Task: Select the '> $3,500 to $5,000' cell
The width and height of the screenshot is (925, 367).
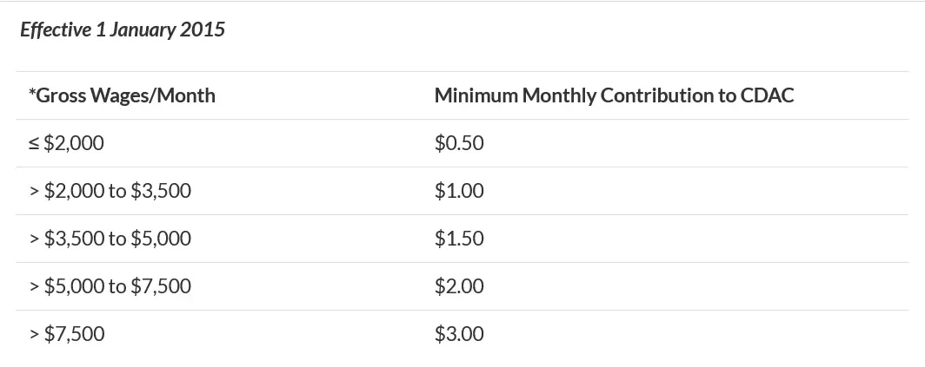Action: (x=110, y=239)
